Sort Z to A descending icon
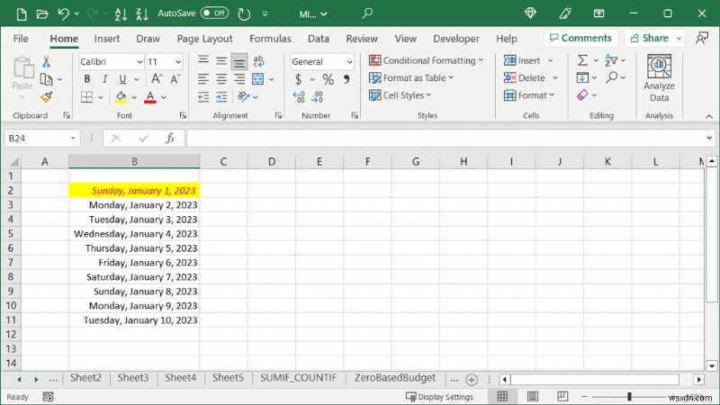 tap(142, 14)
